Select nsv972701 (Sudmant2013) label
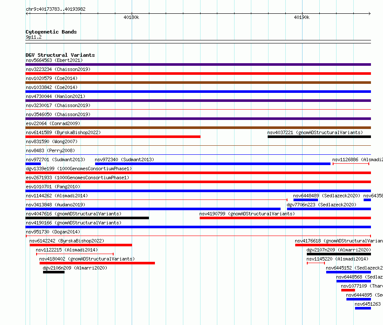This screenshot has width=383, height=325. [56, 159]
